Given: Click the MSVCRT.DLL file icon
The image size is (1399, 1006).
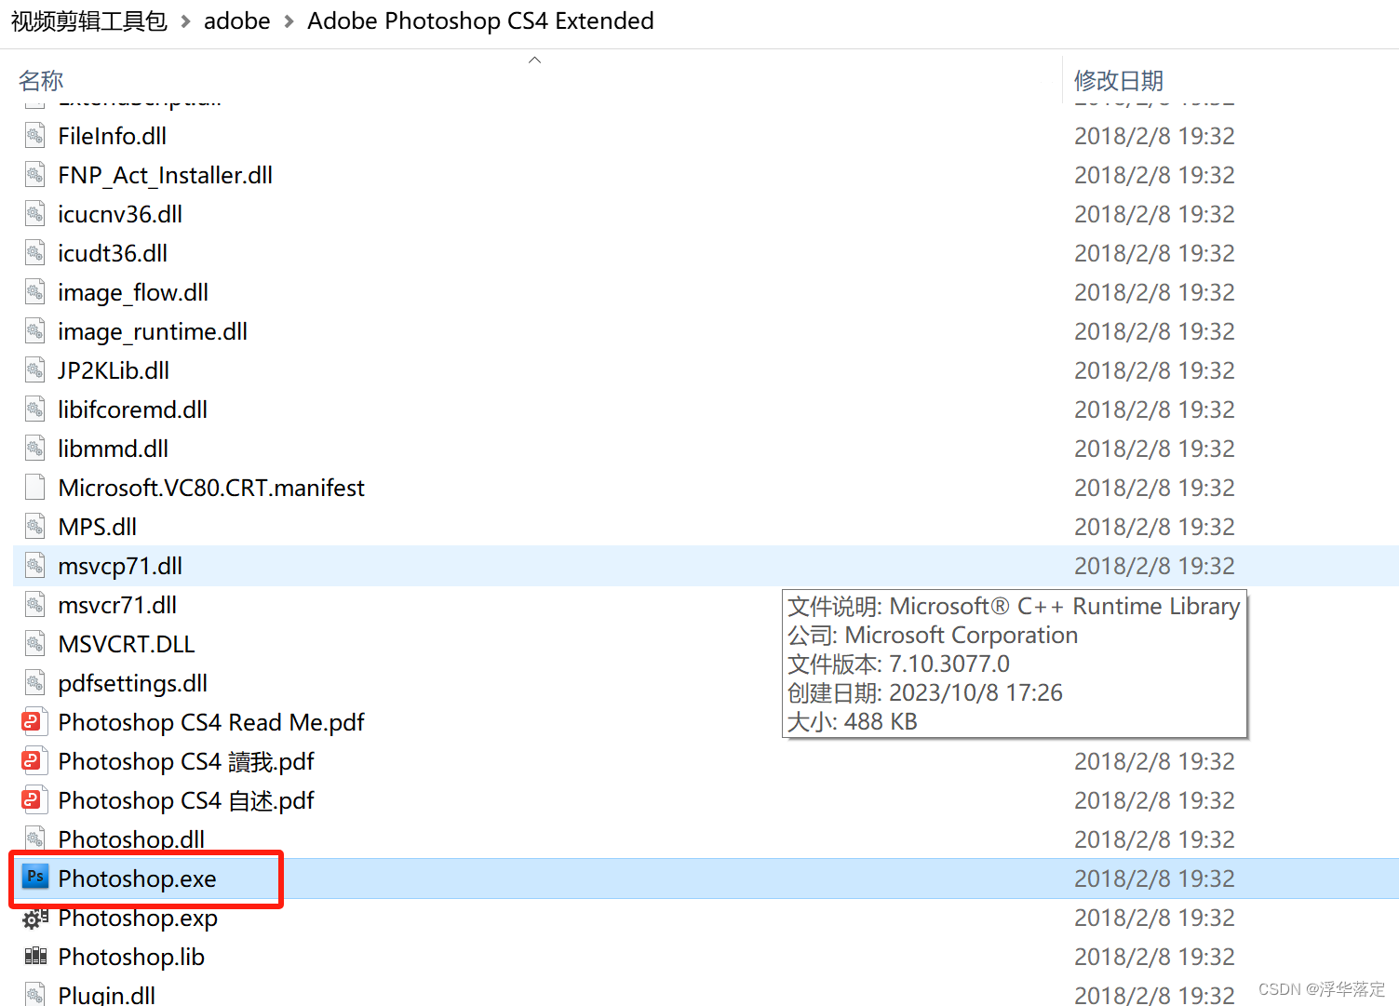Looking at the screenshot, I should pyautogui.click(x=34, y=644).
